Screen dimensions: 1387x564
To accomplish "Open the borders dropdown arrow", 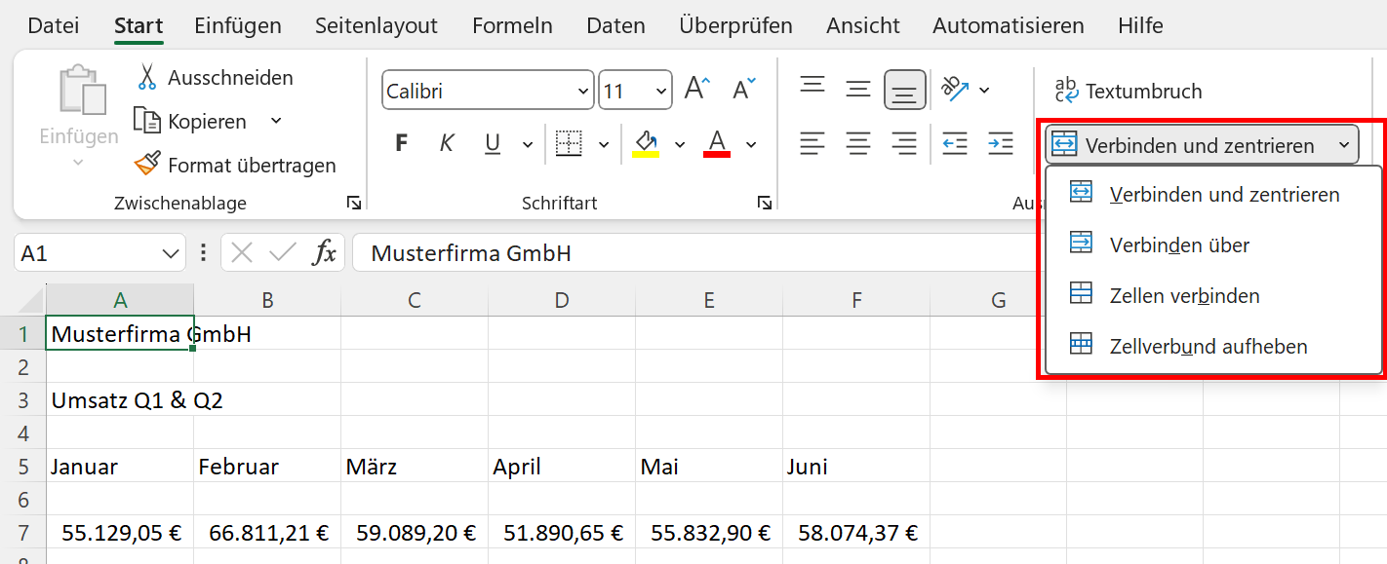I will (604, 144).
